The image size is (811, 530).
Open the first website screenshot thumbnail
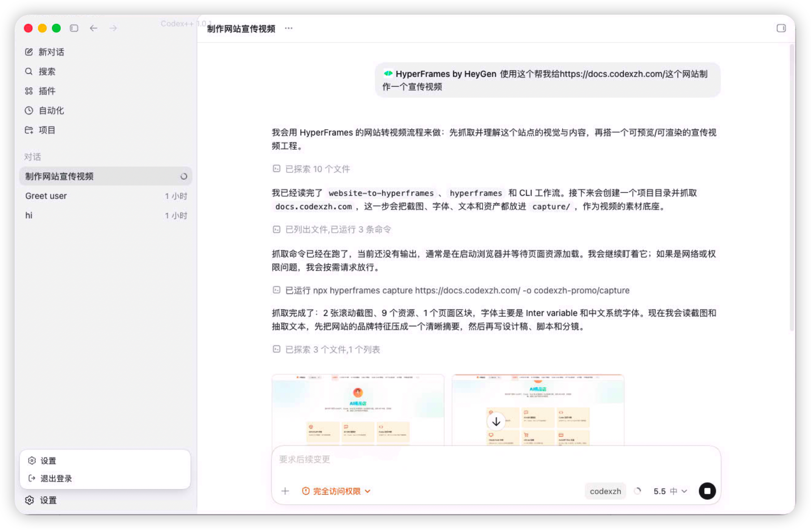click(x=358, y=410)
